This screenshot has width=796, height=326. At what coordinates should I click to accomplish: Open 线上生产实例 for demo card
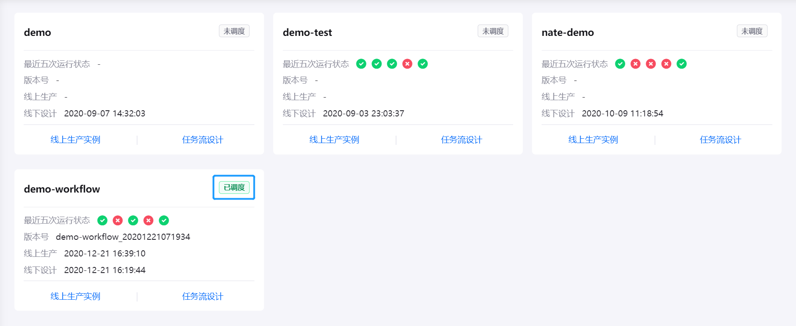[75, 140]
